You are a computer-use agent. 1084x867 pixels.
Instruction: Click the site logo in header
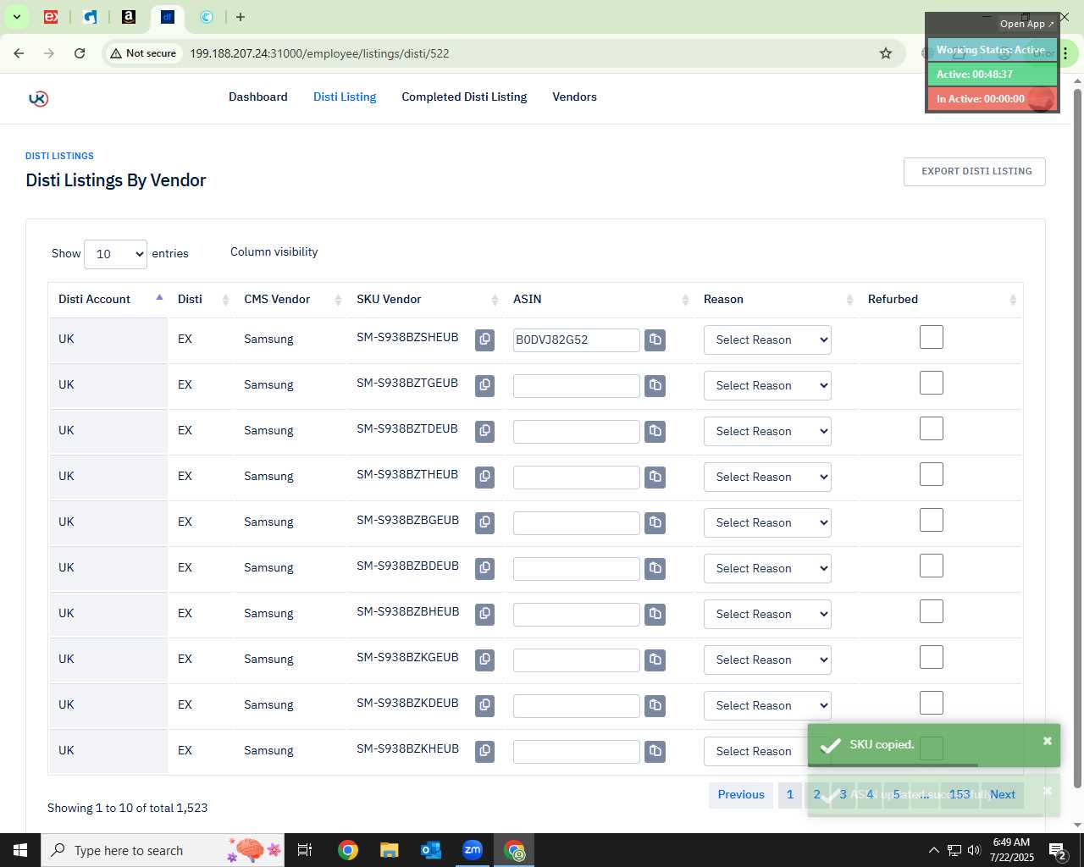tap(38, 98)
